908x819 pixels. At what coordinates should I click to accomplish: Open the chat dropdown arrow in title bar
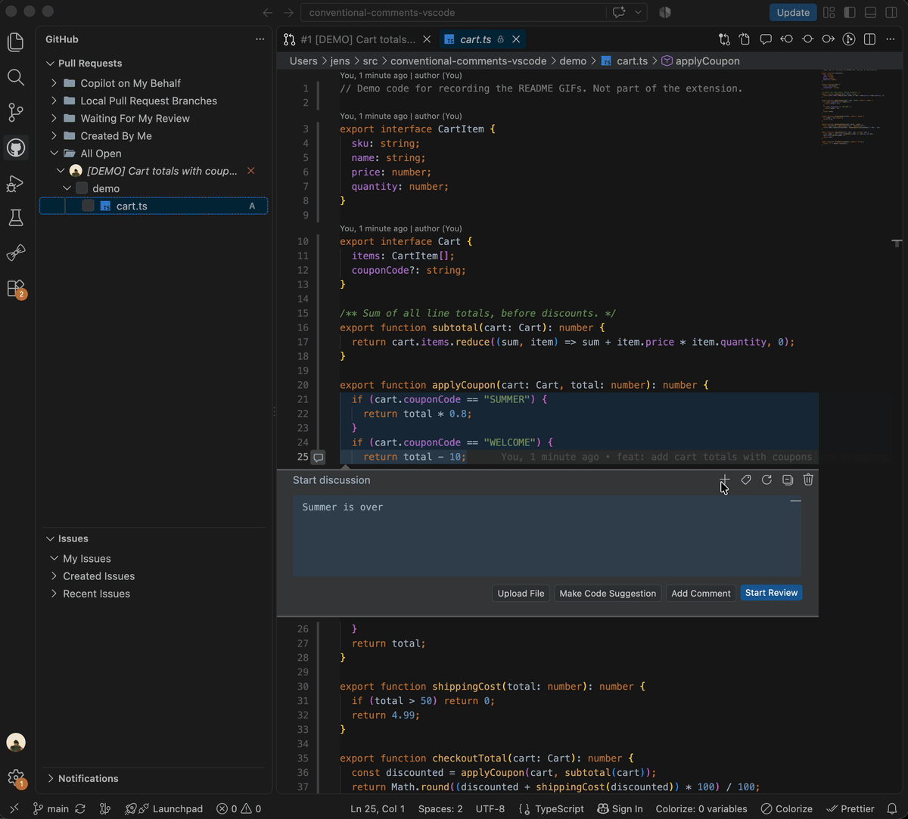(639, 12)
